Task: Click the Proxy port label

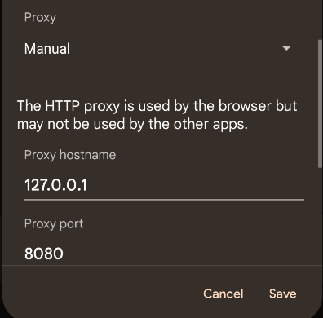Action: click(54, 224)
